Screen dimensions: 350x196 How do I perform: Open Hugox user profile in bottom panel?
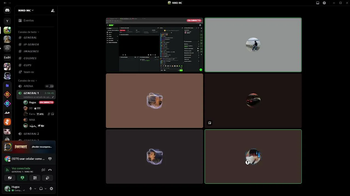[x=15, y=189]
